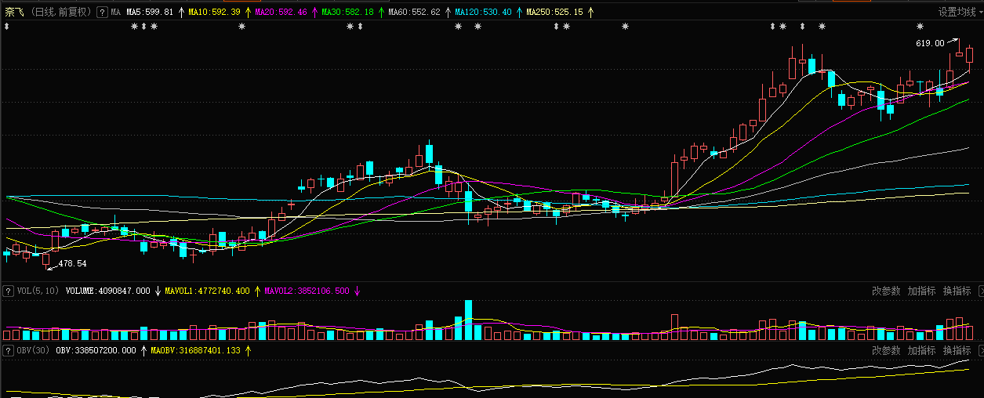Click the tallest cyan volume bar

tap(469, 320)
